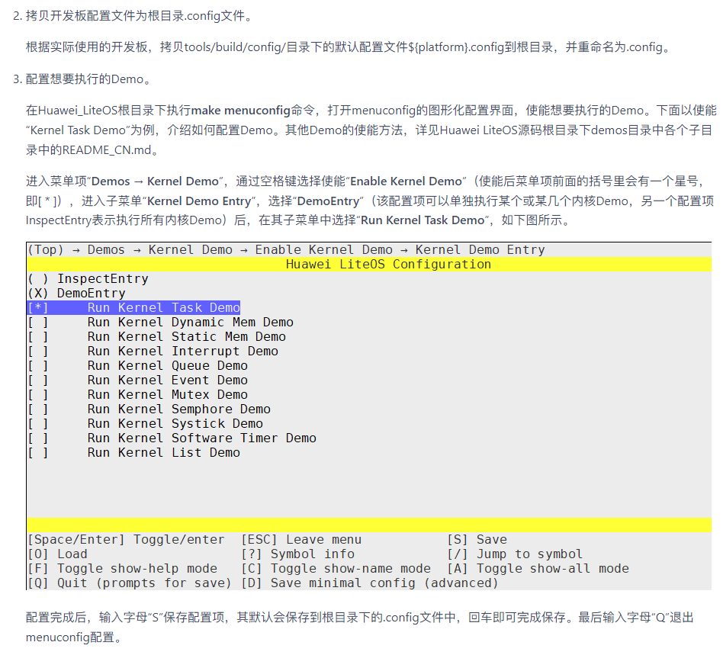Click the [/] Jump to symbol hint
The height and width of the screenshot is (655, 723).
coord(515,554)
